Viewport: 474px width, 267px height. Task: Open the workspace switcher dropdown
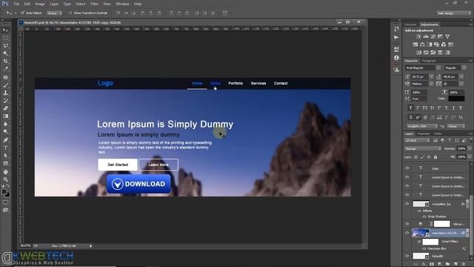[453, 13]
